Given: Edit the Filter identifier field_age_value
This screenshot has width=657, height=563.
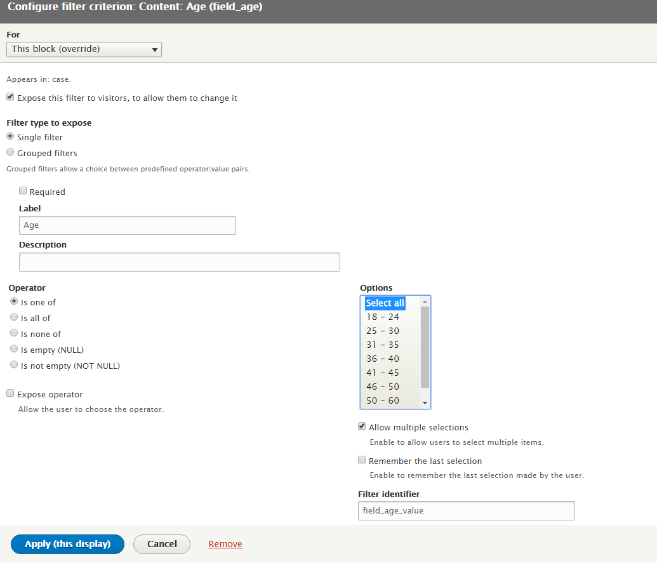Looking at the screenshot, I should pyautogui.click(x=466, y=510).
